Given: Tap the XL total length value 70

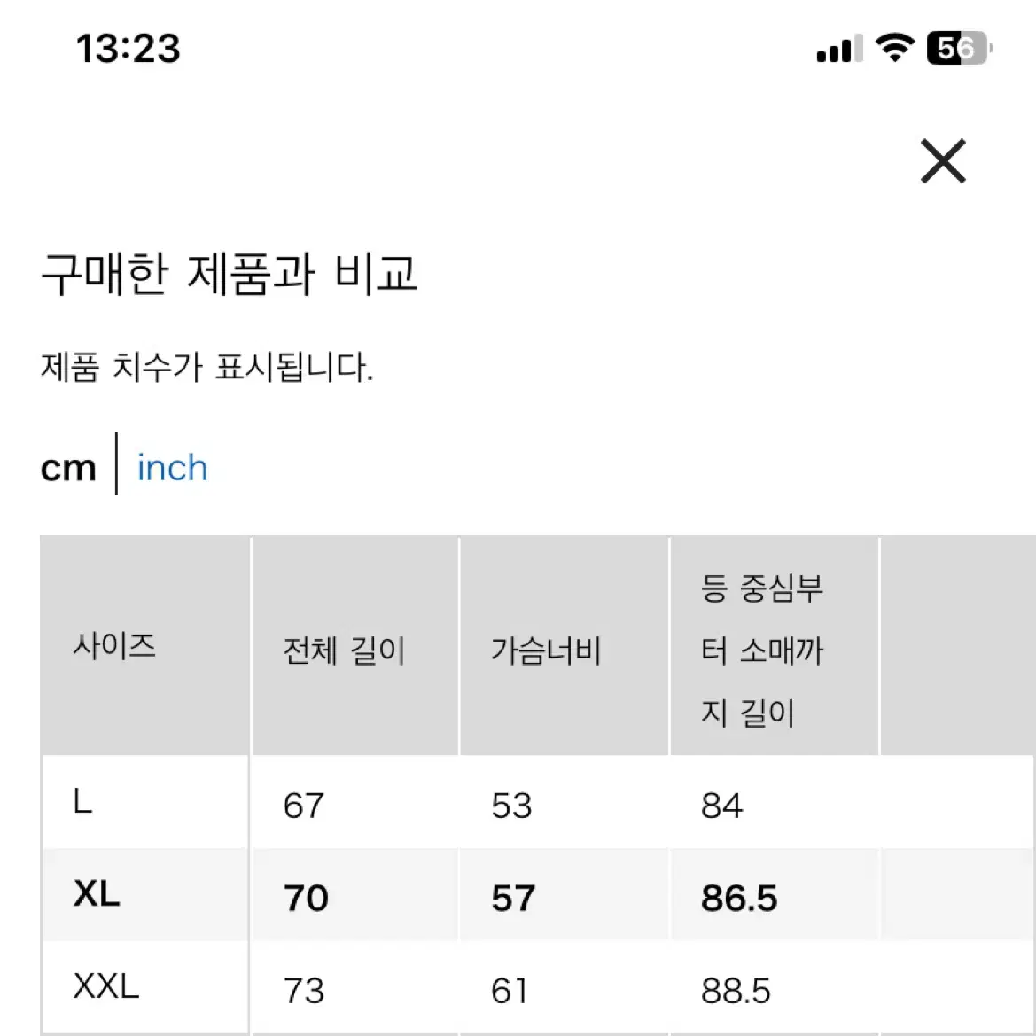Looking at the screenshot, I should 306,898.
